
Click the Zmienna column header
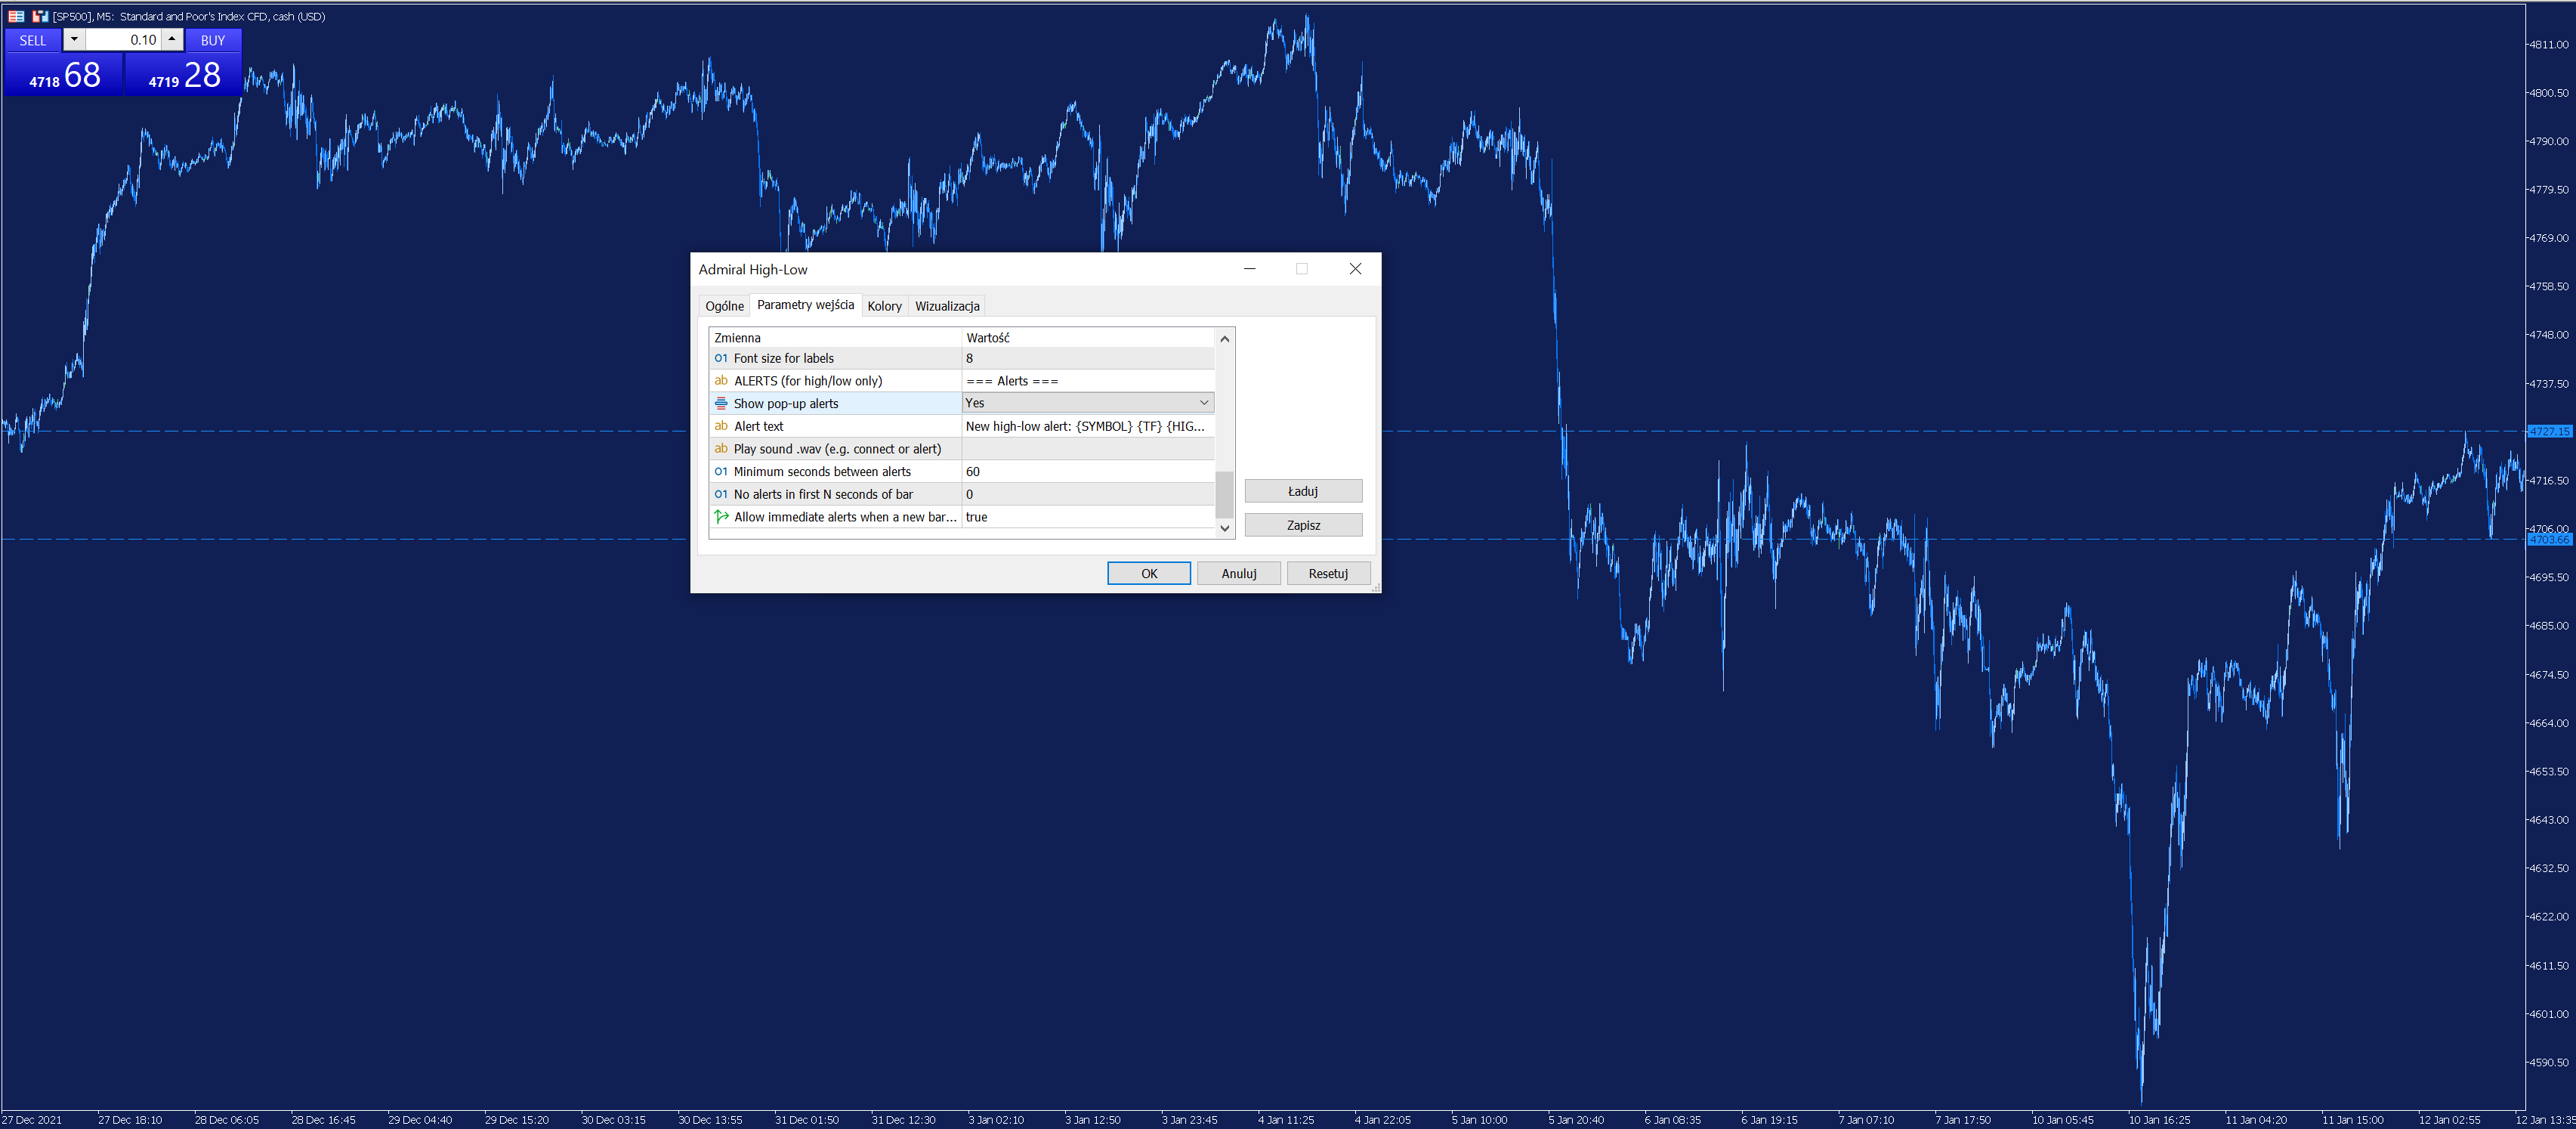click(835, 338)
